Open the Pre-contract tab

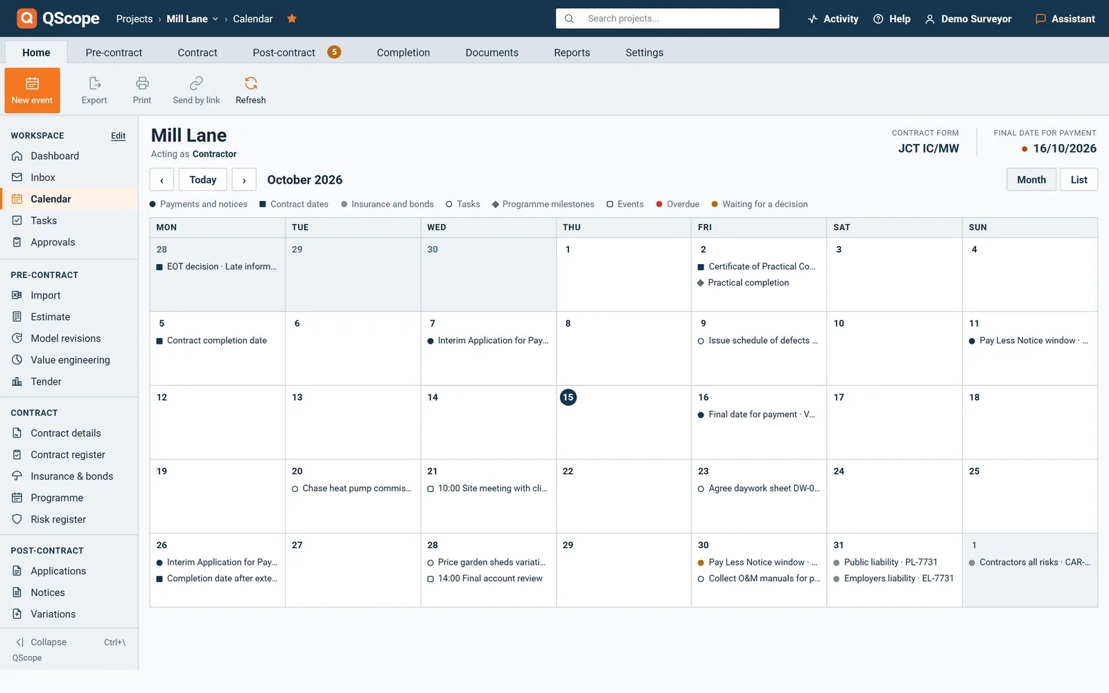click(114, 53)
